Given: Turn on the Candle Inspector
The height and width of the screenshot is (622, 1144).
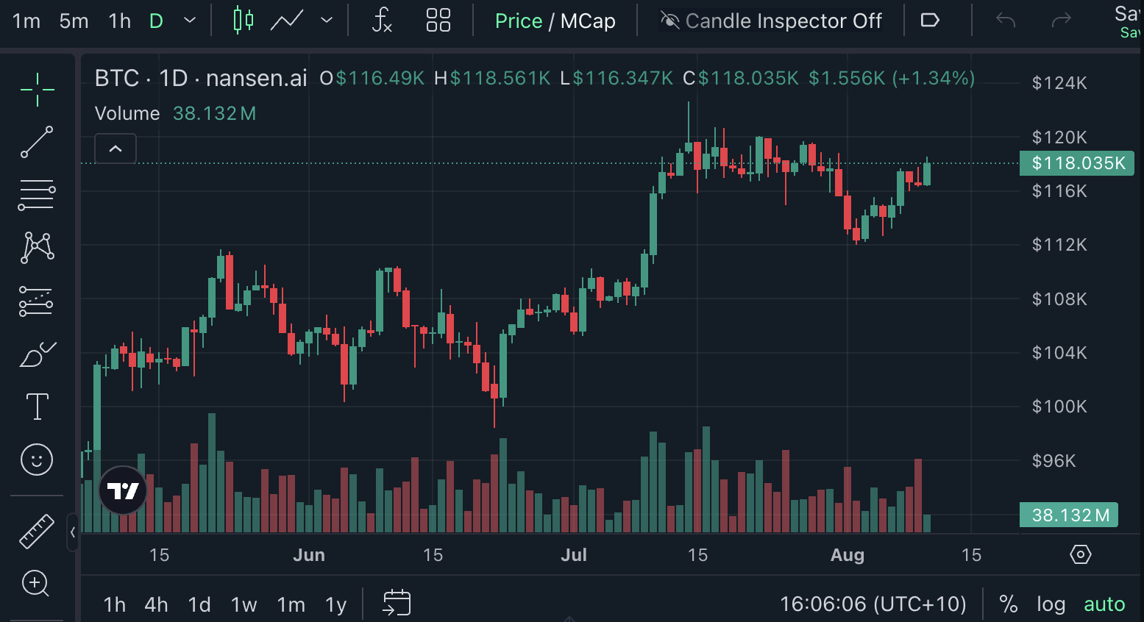Looking at the screenshot, I should point(772,21).
